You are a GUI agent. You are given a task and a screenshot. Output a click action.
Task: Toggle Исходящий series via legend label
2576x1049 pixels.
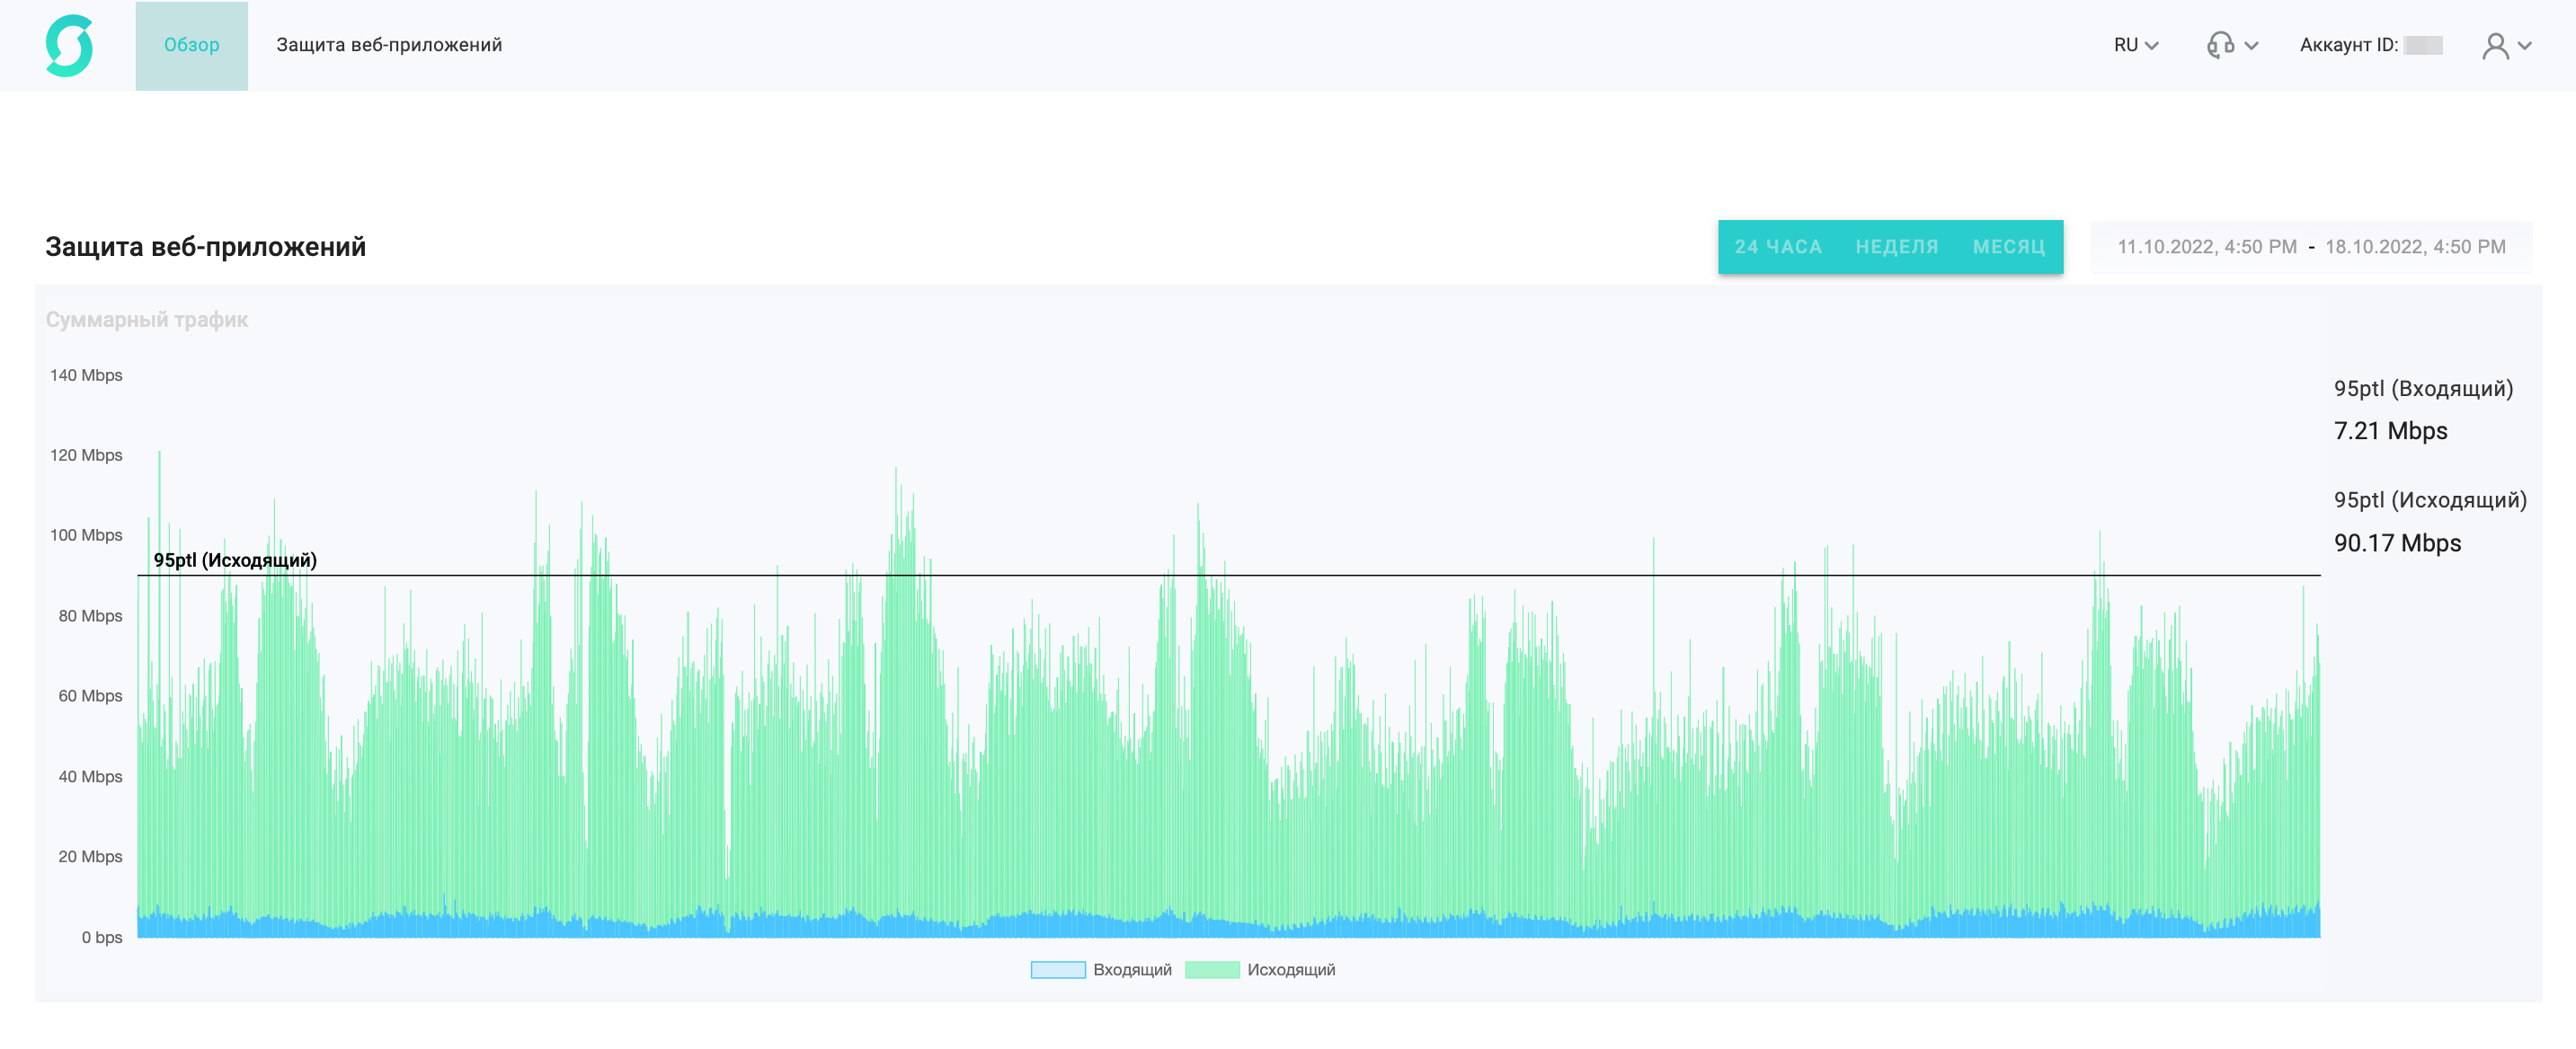[1290, 969]
